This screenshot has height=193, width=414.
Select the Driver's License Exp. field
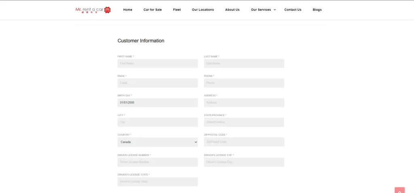point(244,162)
